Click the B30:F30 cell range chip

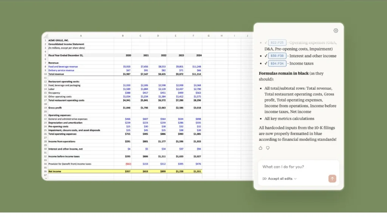click(277, 56)
